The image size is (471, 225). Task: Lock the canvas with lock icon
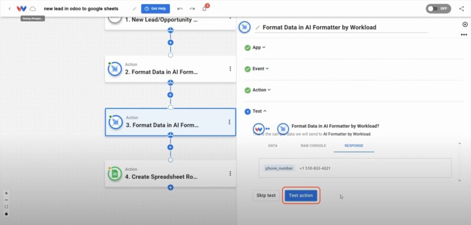pyautogui.click(x=6, y=214)
